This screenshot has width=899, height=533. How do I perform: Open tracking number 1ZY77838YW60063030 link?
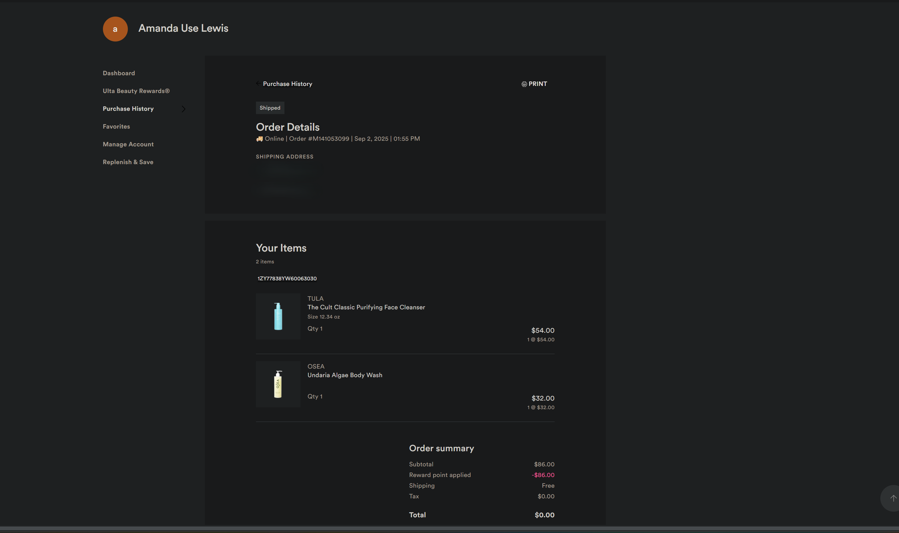(x=287, y=278)
